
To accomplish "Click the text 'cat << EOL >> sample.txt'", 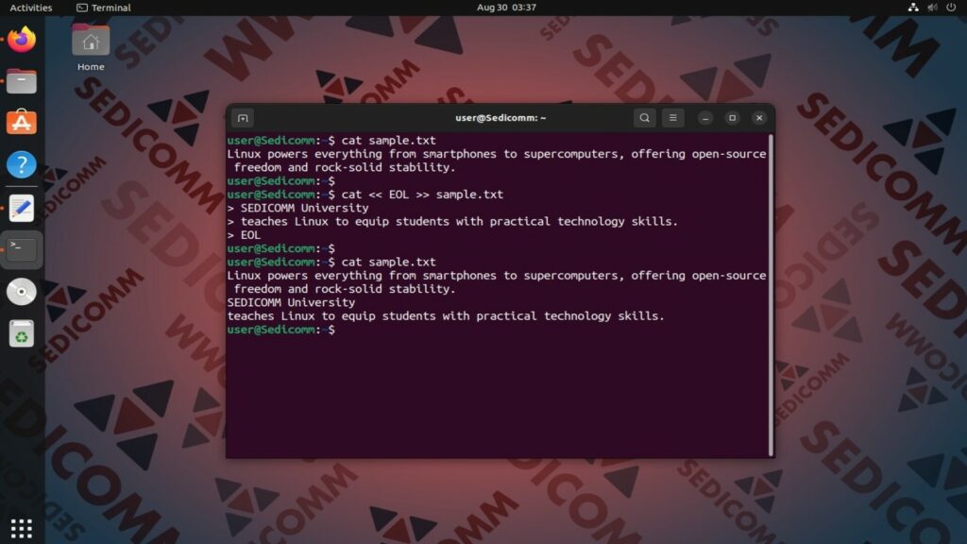I will point(422,195).
